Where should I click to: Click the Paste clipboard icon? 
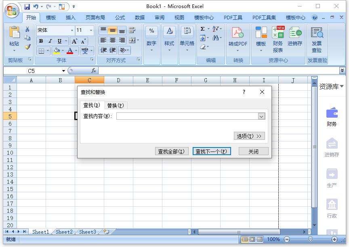point(14,32)
